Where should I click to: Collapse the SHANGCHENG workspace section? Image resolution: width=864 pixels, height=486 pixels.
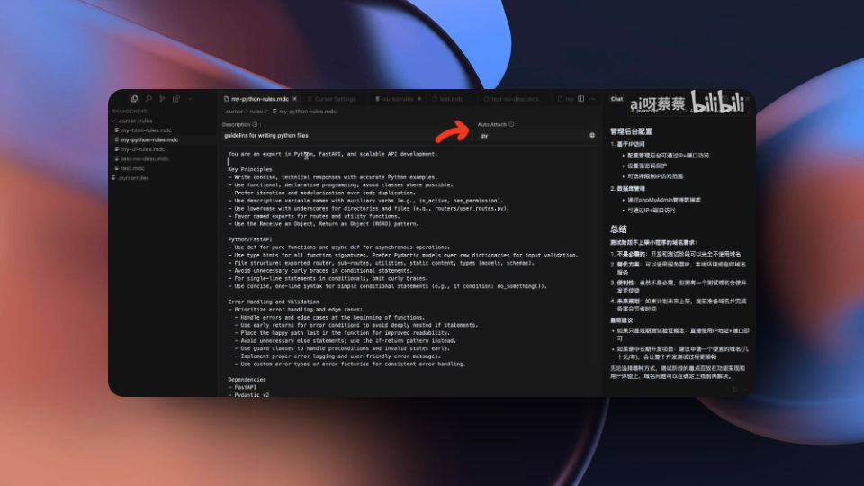(x=126, y=111)
